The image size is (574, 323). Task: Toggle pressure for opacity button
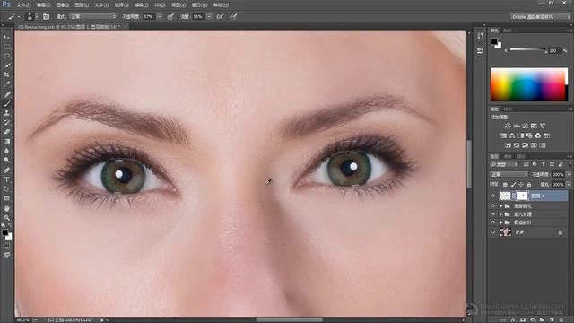click(170, 16)
